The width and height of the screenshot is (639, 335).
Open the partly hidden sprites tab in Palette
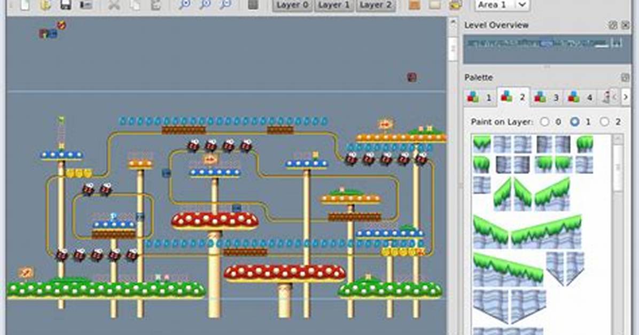click(x=604, y=97)
